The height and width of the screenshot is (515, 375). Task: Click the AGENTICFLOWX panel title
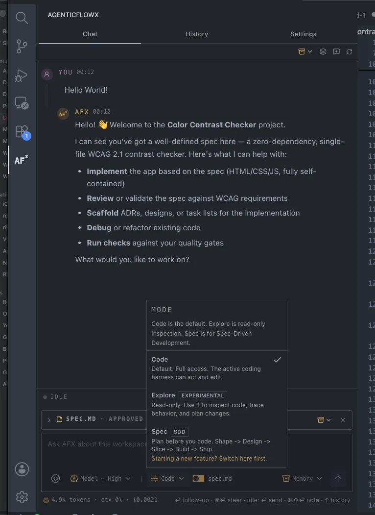(x=73, y=15)
